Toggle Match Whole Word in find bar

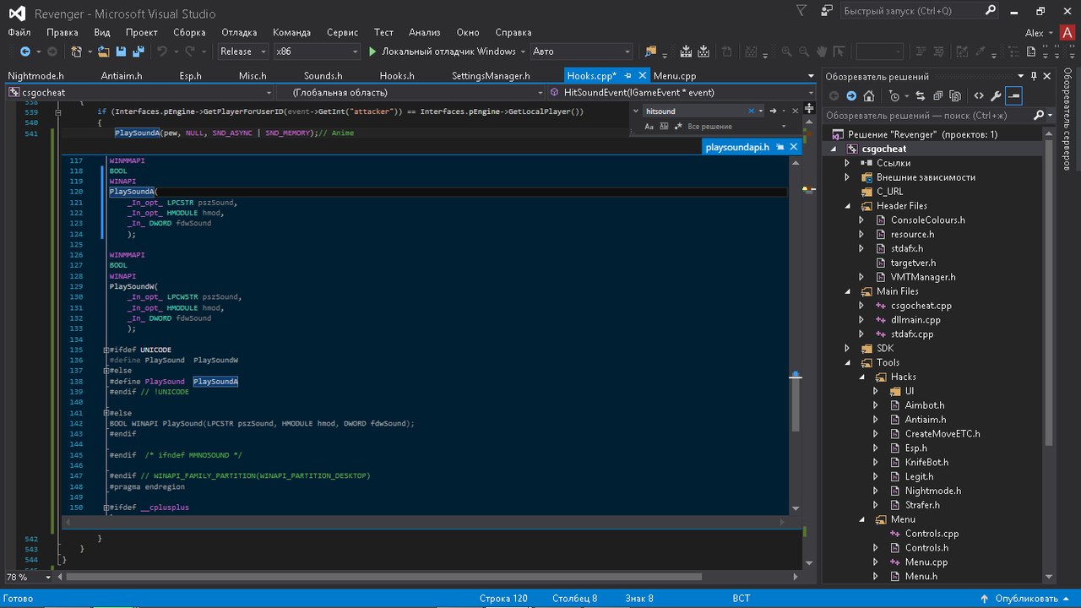pyautogui.click(x=664, y=127)
